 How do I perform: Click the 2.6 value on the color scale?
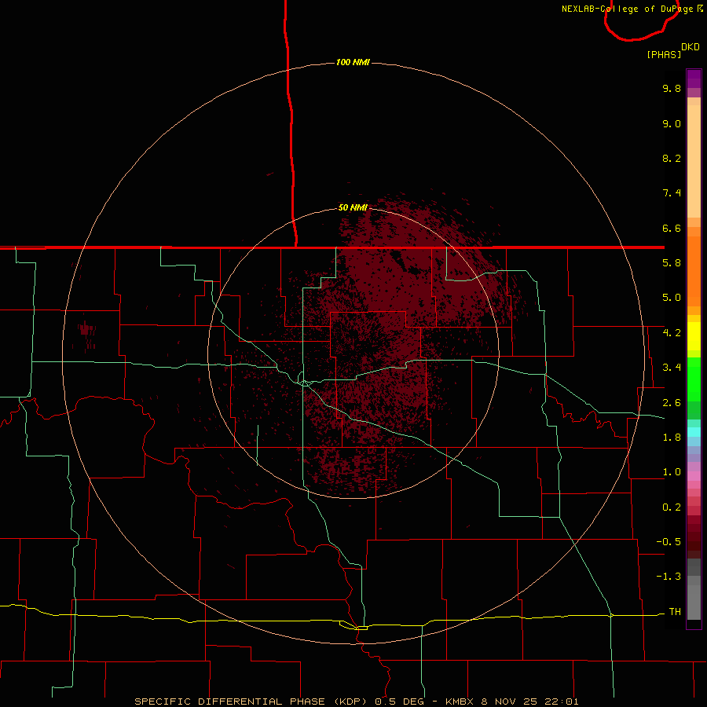pyautogui.click(x=672, y=403)
